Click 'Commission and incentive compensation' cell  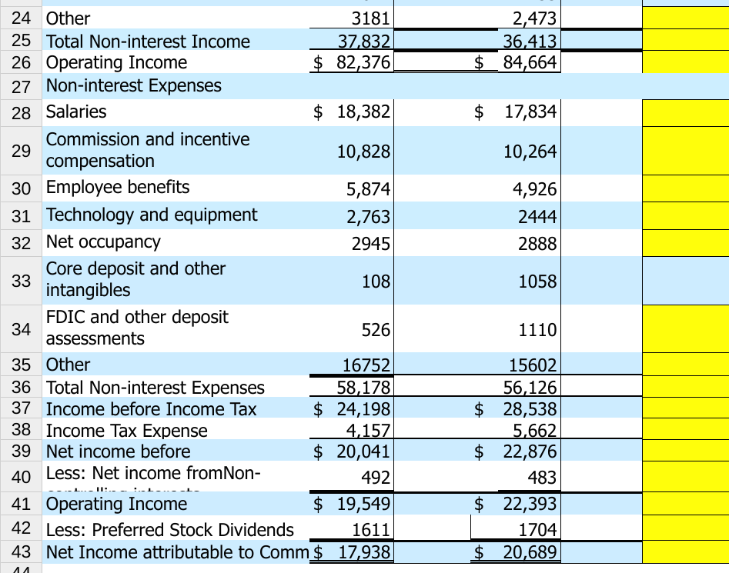[176, 151]
